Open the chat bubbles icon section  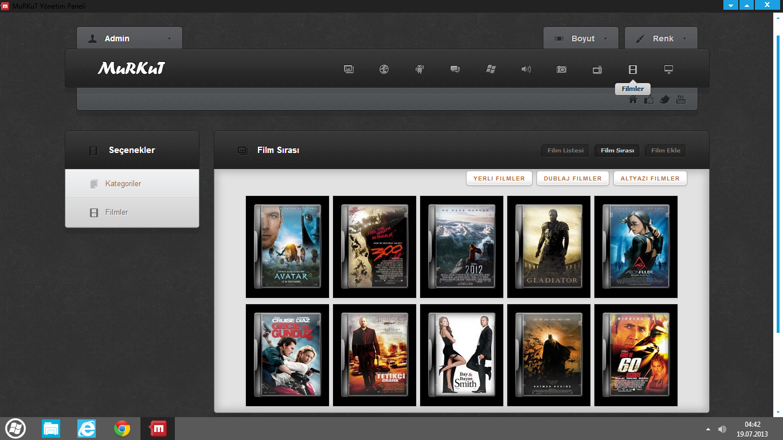click(455, 69)
